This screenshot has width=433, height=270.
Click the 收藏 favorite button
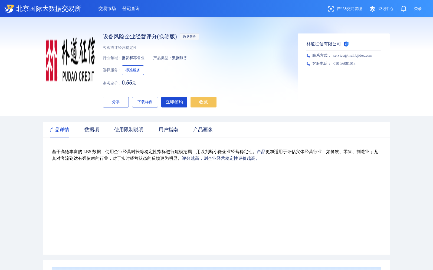point(204,102)
